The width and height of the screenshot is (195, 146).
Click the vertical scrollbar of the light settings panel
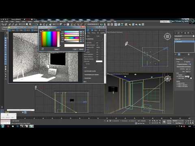coord(105,58)
